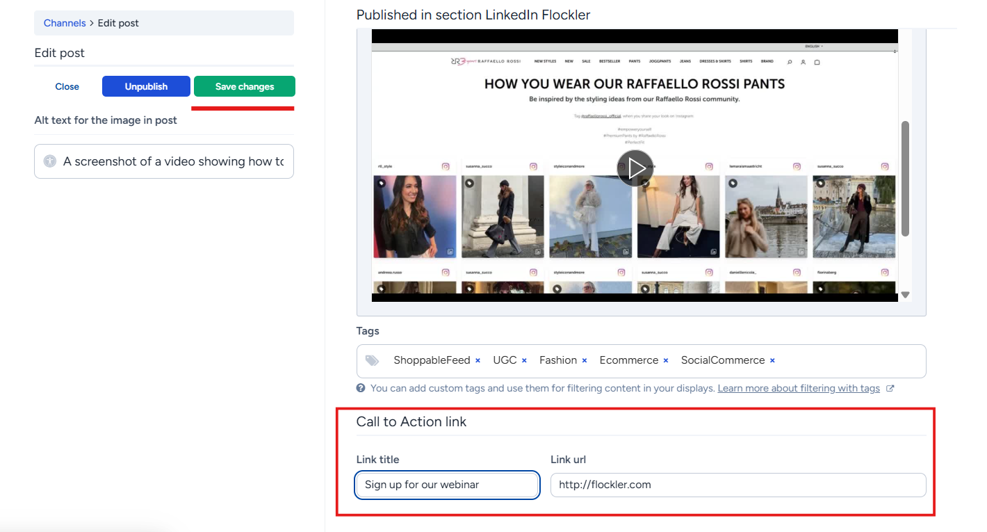Select DRESSES & SKIRTS in the video menu

(715, 61)
